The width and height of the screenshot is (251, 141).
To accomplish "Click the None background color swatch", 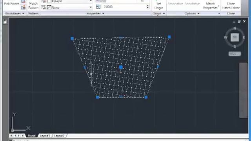I will pos(49,7).
